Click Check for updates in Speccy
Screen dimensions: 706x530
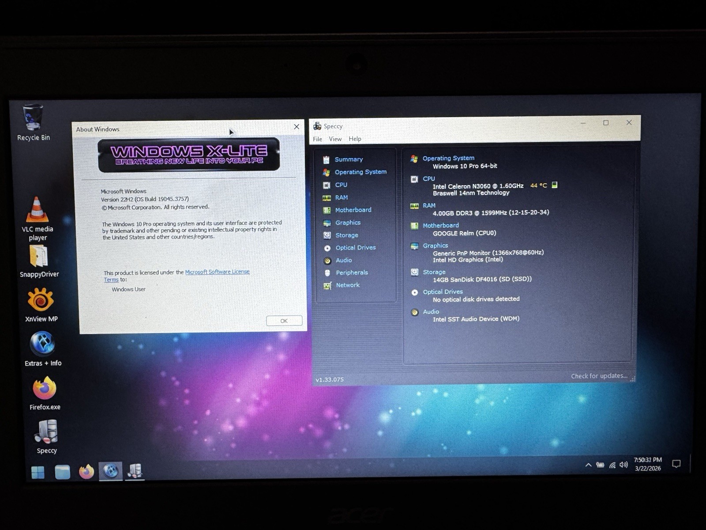tap(599, 376)
